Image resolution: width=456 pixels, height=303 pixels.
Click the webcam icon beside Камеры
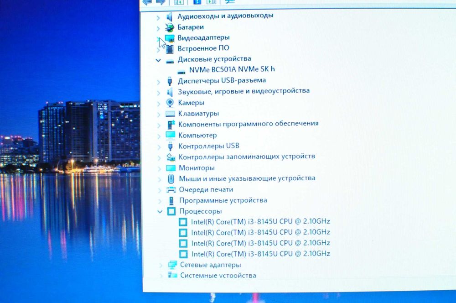tap(170, 103)
